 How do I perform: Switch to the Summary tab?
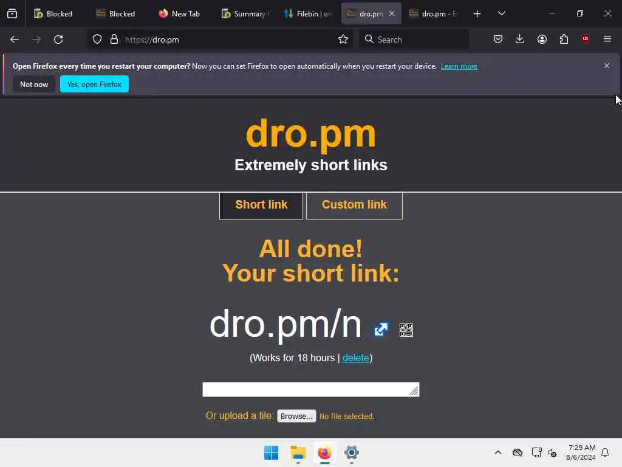pos(245,14)
